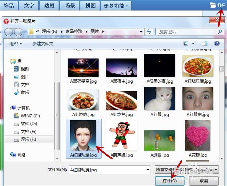
Task: Expand arrow after 图片 in path
Action: click(103, 32)
